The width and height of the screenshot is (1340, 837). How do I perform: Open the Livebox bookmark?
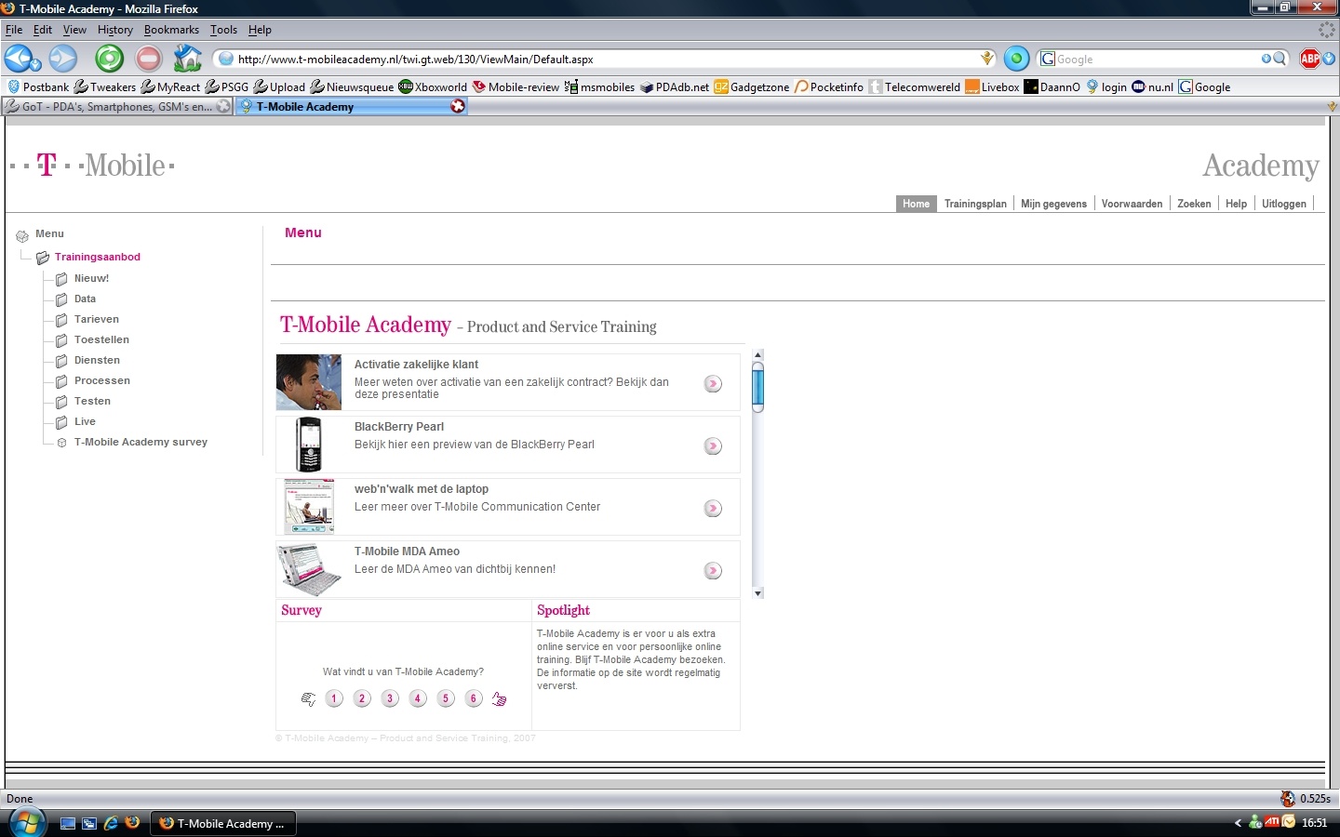(x=993, y=86)
